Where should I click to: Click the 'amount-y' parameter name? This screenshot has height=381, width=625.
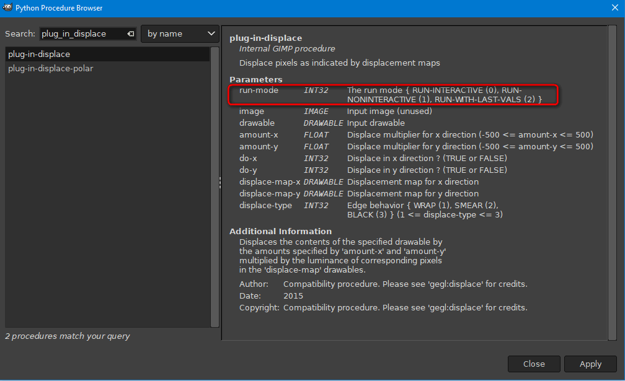(259, 146)
